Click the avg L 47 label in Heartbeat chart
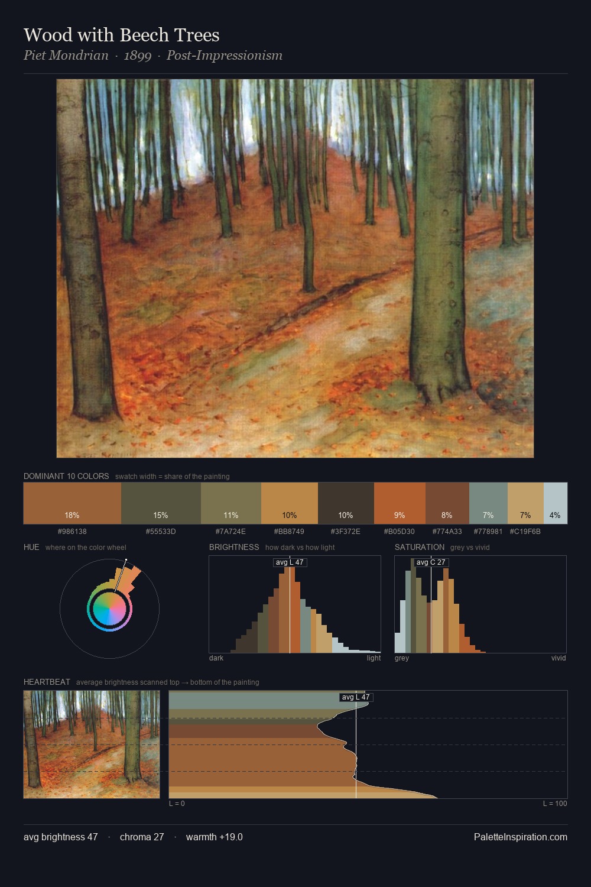 click(356, 697)
